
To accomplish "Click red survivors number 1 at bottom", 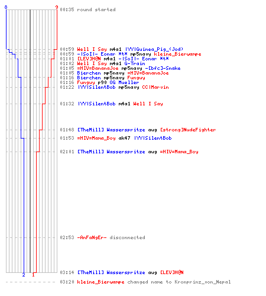I will click(33, 275).
